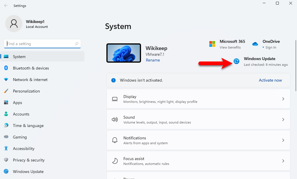Click the Focus assist moon icon
This screenshot has height=179, width=297.
[115, 161]
